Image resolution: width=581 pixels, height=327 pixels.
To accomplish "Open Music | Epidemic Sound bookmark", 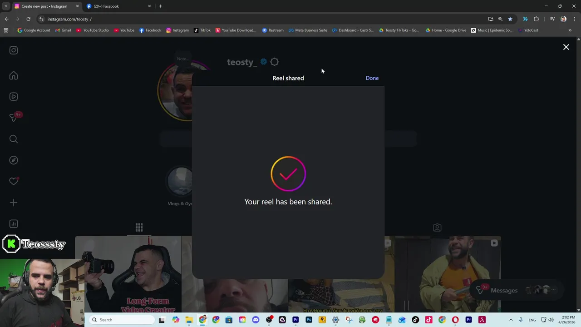I will [492, 30].
